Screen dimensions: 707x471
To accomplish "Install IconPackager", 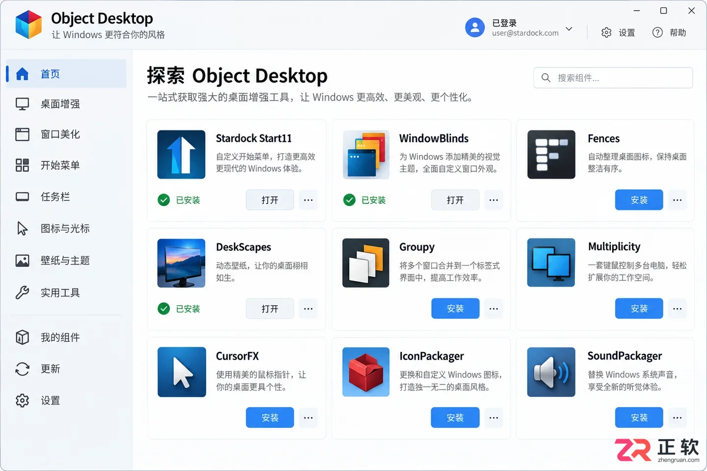I will pos(455,418).
